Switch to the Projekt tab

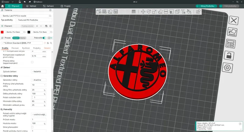66,6
